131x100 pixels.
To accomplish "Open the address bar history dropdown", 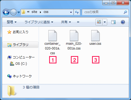I will 71,12.
